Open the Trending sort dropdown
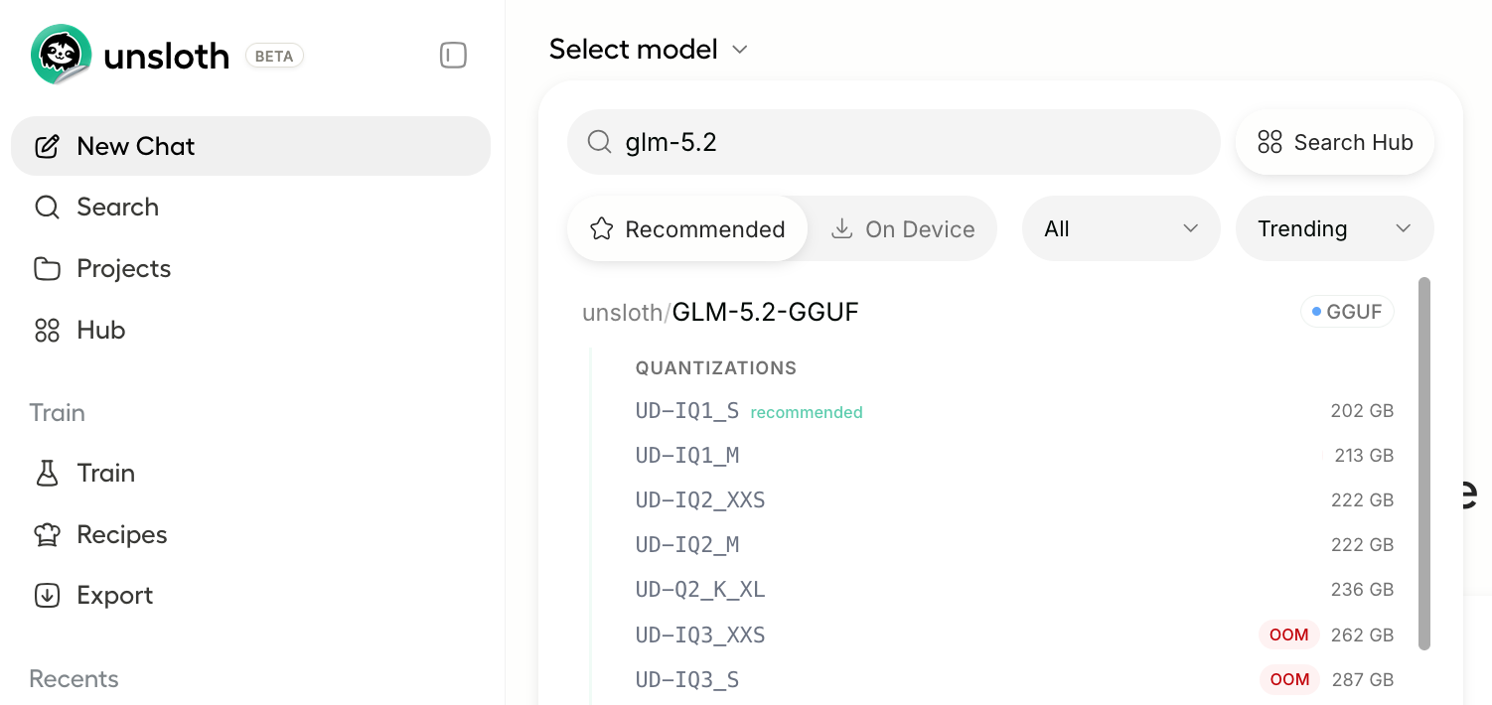The image size is (1492, 705). pos(1334,228)
